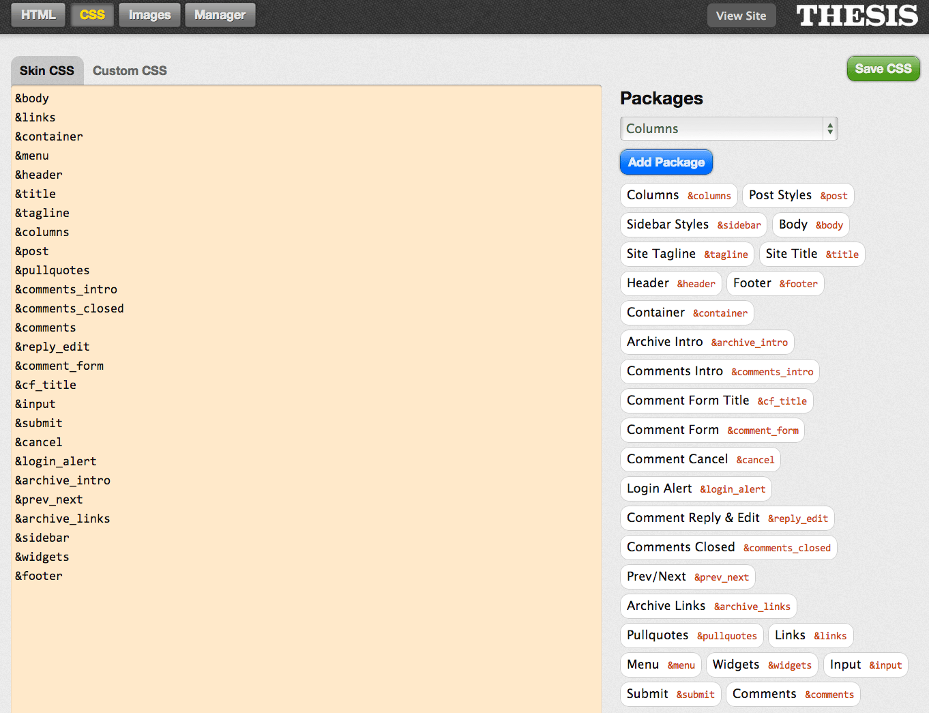The image size is (929, 713).
Task: Open the Packages dropdown showing Columns
Action: 728,129
